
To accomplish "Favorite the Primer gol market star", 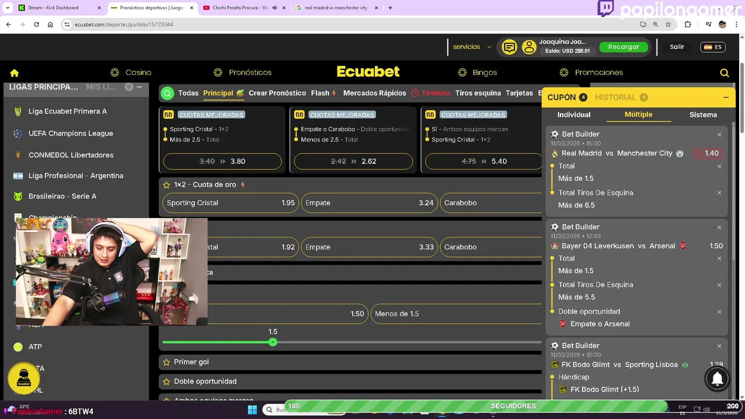I will coord(166,362).
